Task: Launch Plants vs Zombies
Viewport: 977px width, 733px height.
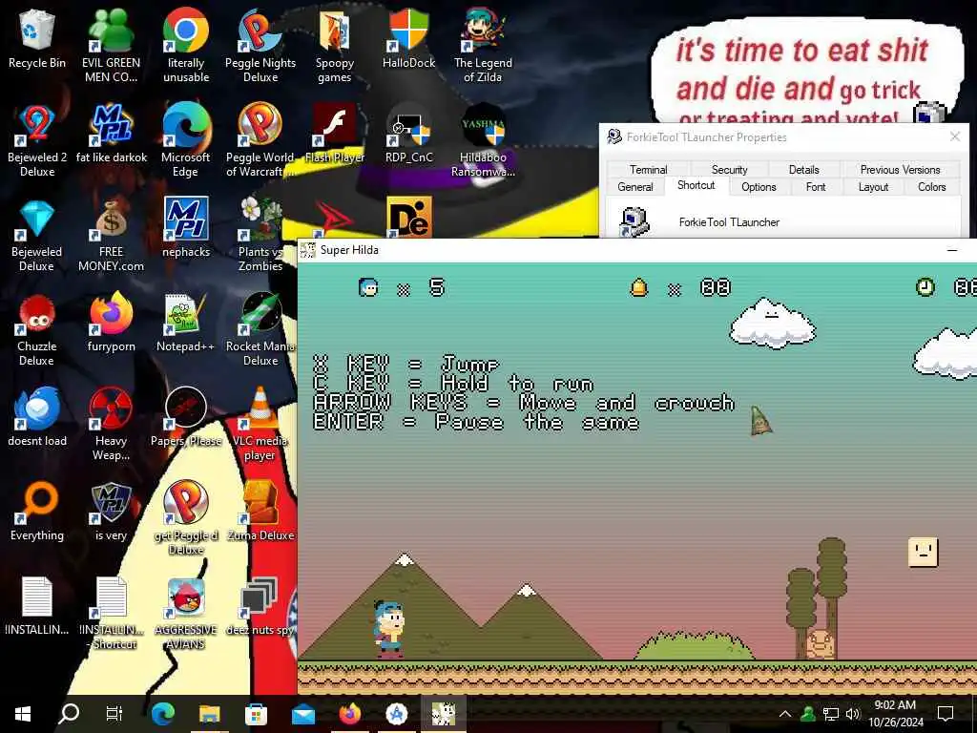Action: 260,236
